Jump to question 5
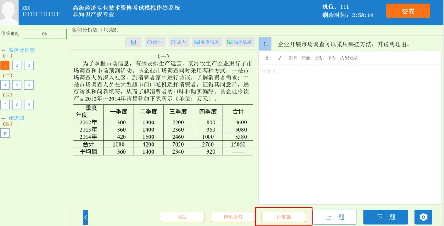Screen dimensions: 444x226 (17, 85)
